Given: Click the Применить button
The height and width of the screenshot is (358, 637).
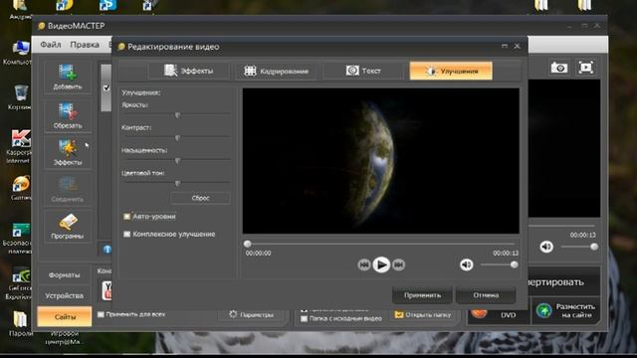Looking at the screenshot, I should point(422,295).
